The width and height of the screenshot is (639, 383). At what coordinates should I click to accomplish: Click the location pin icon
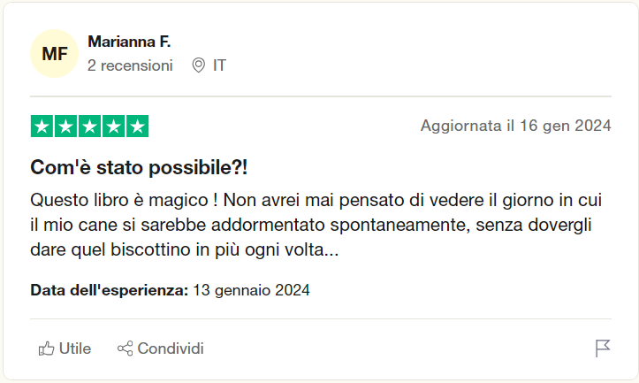click(199, 65)
